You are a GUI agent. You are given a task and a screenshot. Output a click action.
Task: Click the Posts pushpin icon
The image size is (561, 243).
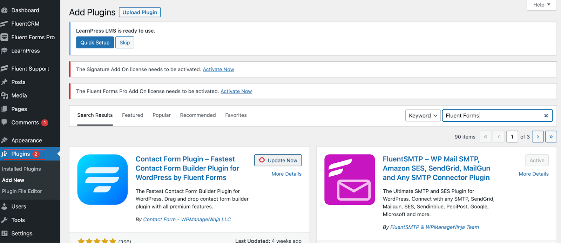click(x=4, y=82)
